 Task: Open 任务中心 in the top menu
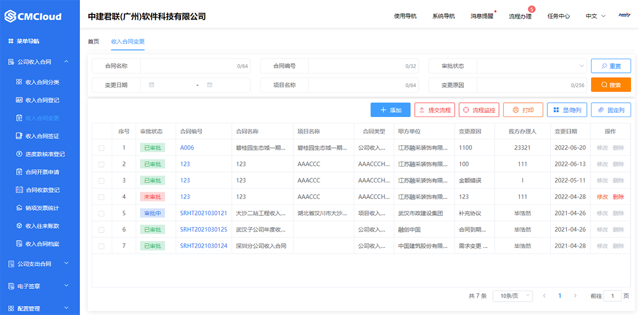coord(559,16)
